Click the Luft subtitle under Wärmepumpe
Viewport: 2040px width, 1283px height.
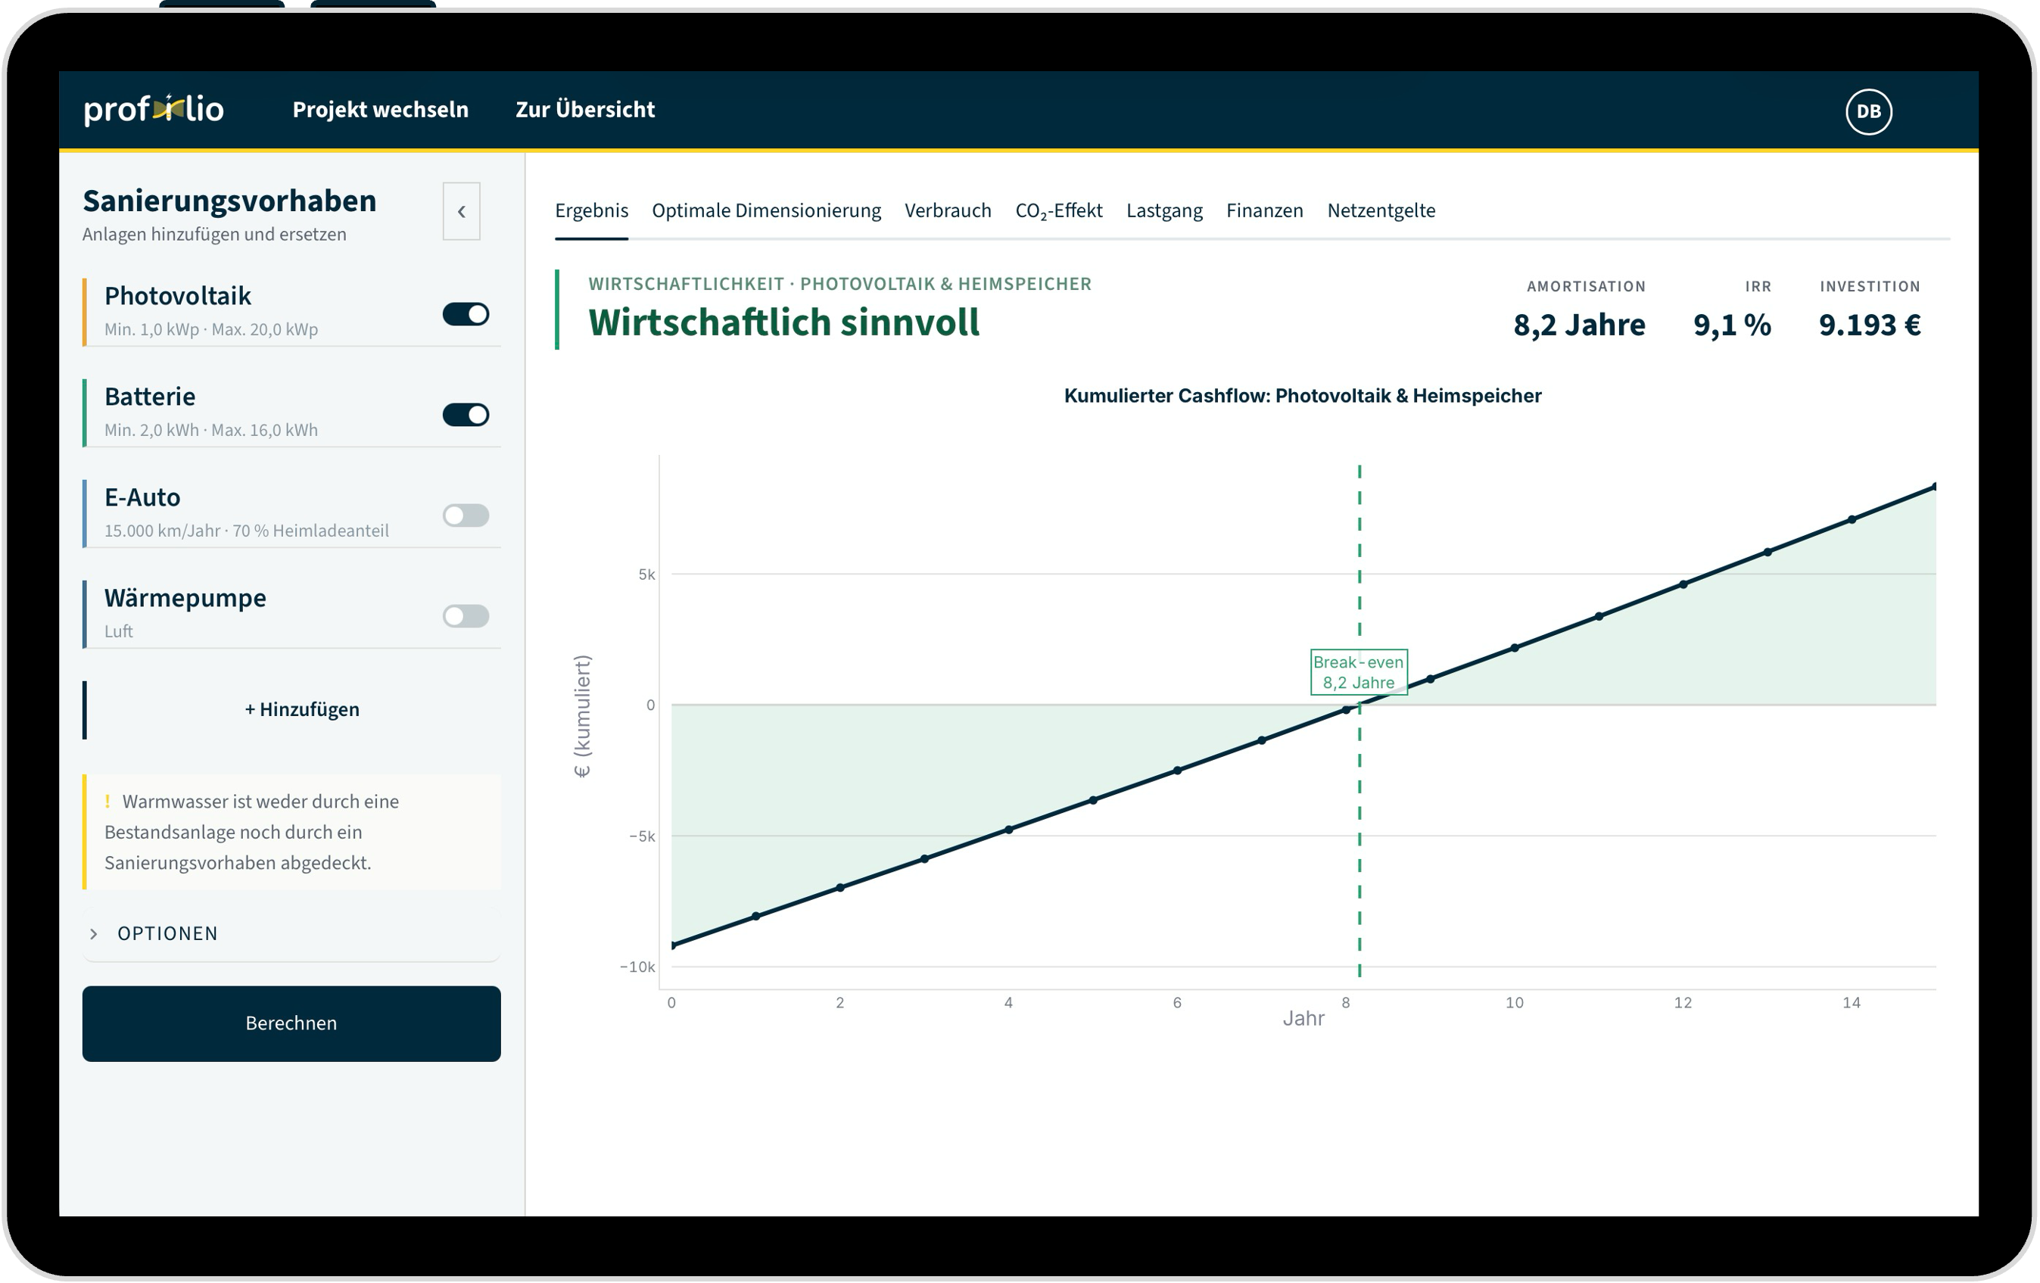[119, 631]
